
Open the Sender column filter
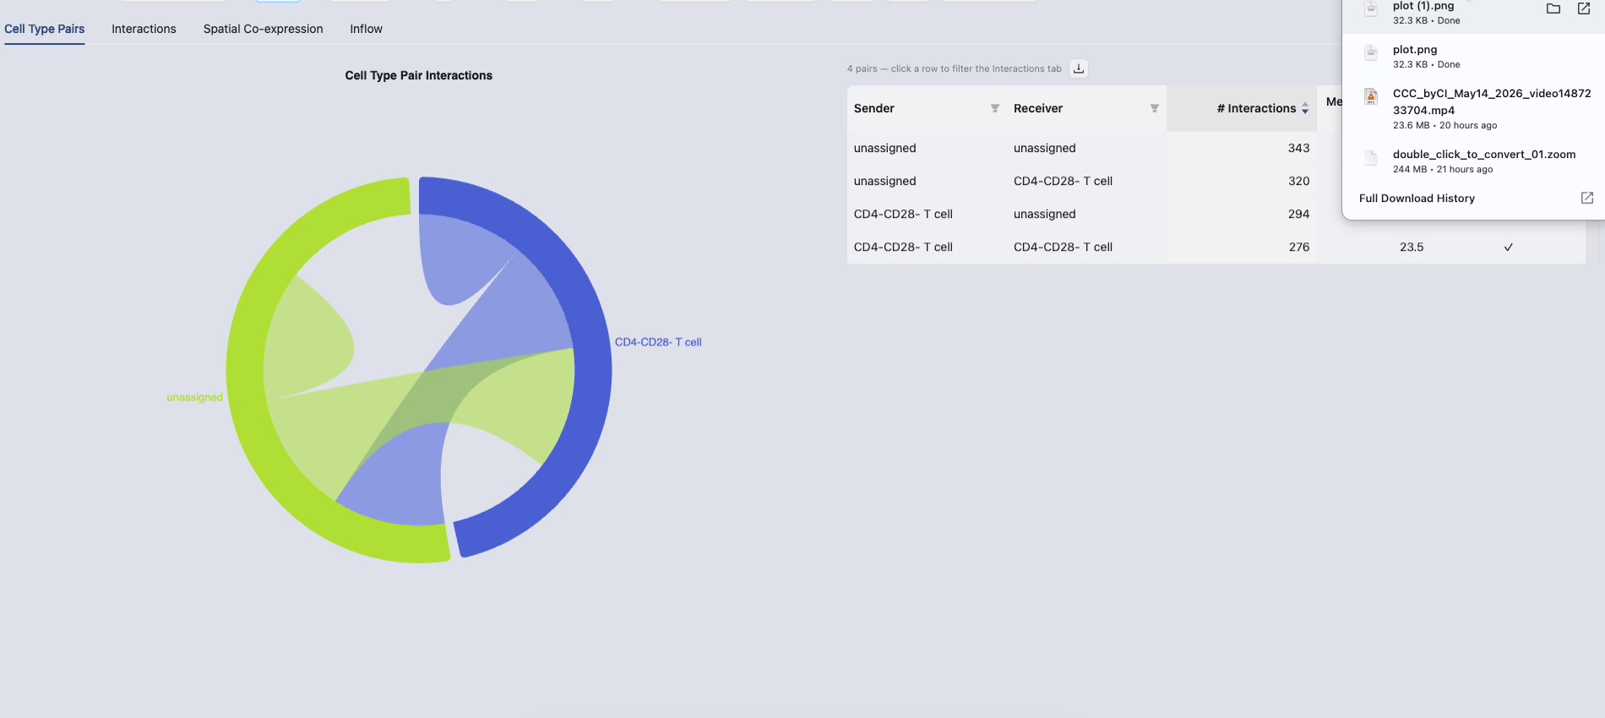coord(995,108)
